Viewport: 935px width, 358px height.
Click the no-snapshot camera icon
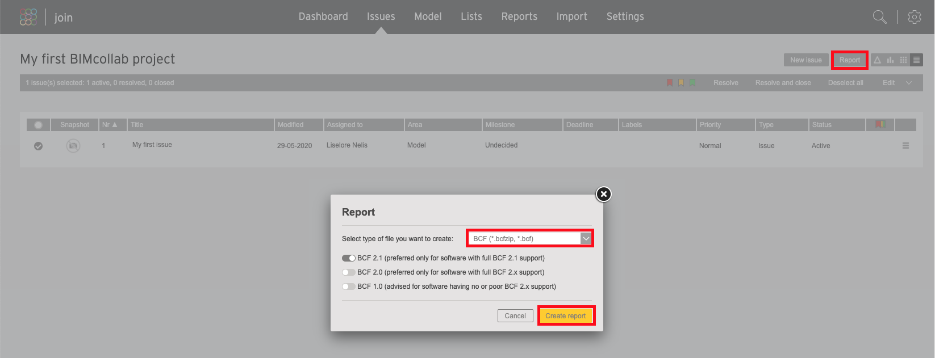point(73,146)
